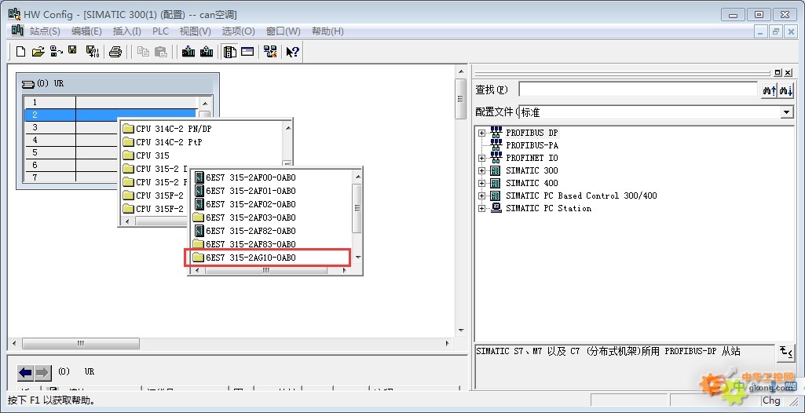805x413 pixels.
Task: Click the SIMATIC PC Station computer icon
Action: click(496, 208)
